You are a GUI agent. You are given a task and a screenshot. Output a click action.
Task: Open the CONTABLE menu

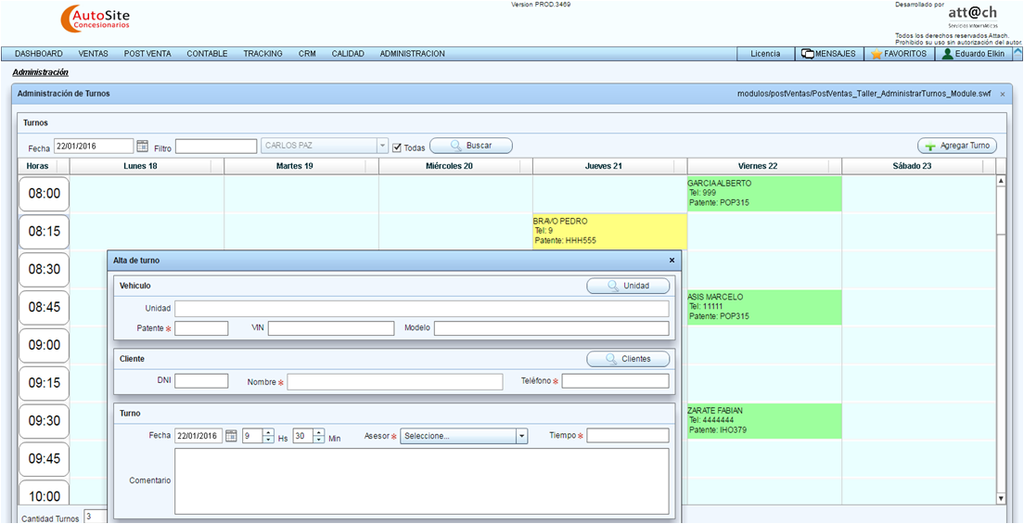[x=207, y=54]
